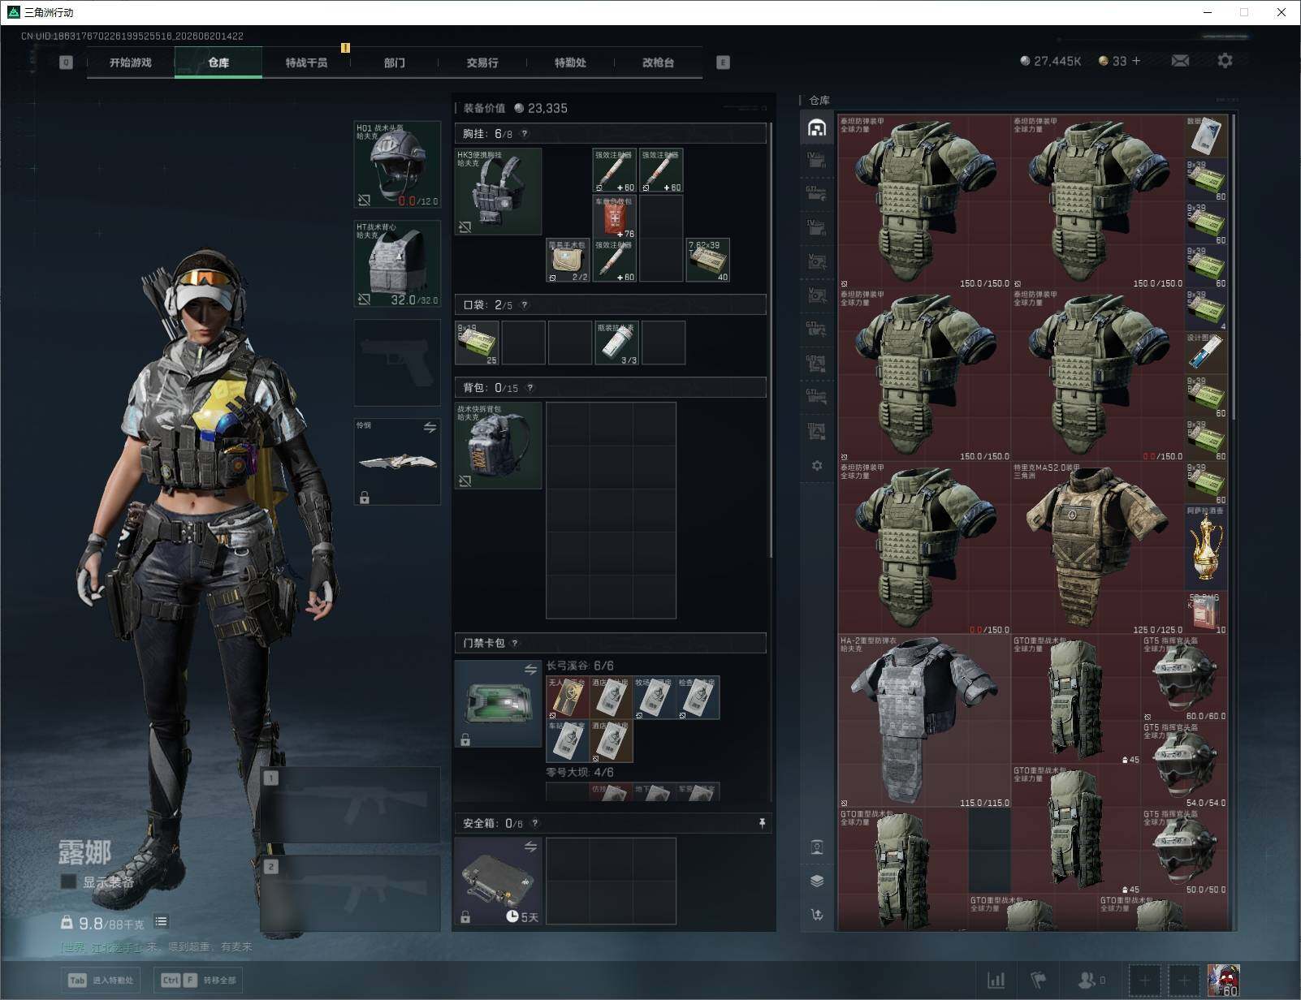Select the 阿萨拉酒壶 golden pot

pyautogui.click(x=1206, y=548)
